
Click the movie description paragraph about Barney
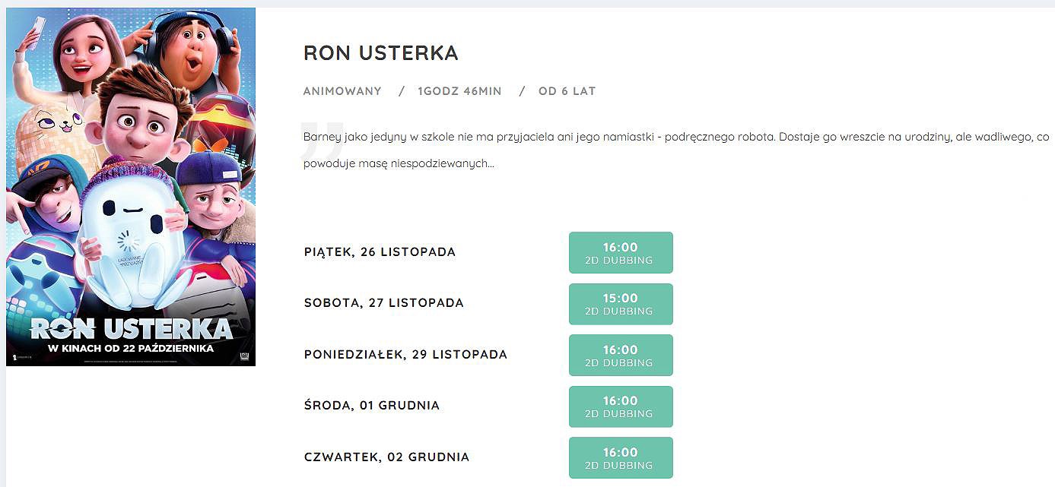676,150
